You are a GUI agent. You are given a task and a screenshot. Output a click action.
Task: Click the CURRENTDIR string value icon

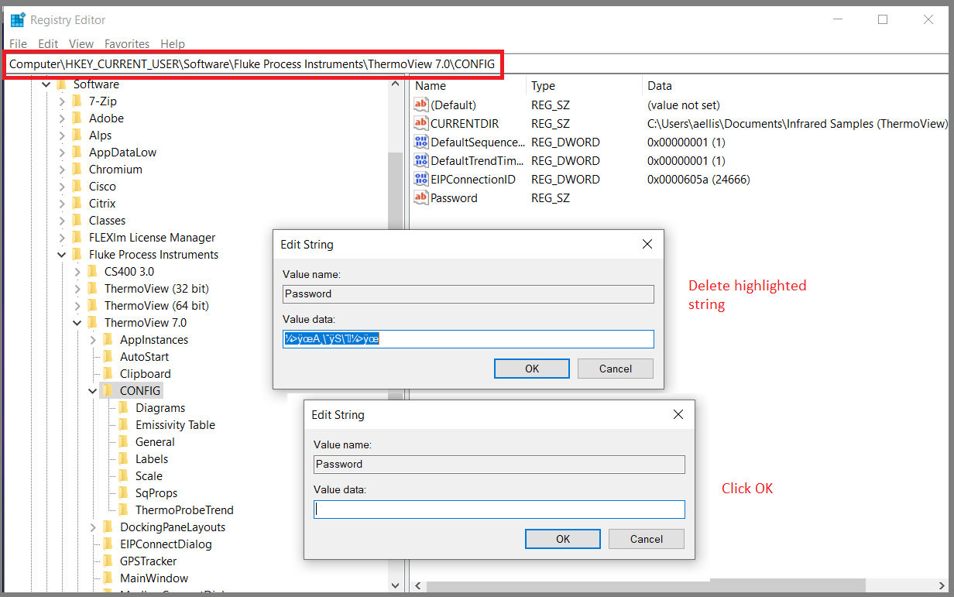pos(421,123)
